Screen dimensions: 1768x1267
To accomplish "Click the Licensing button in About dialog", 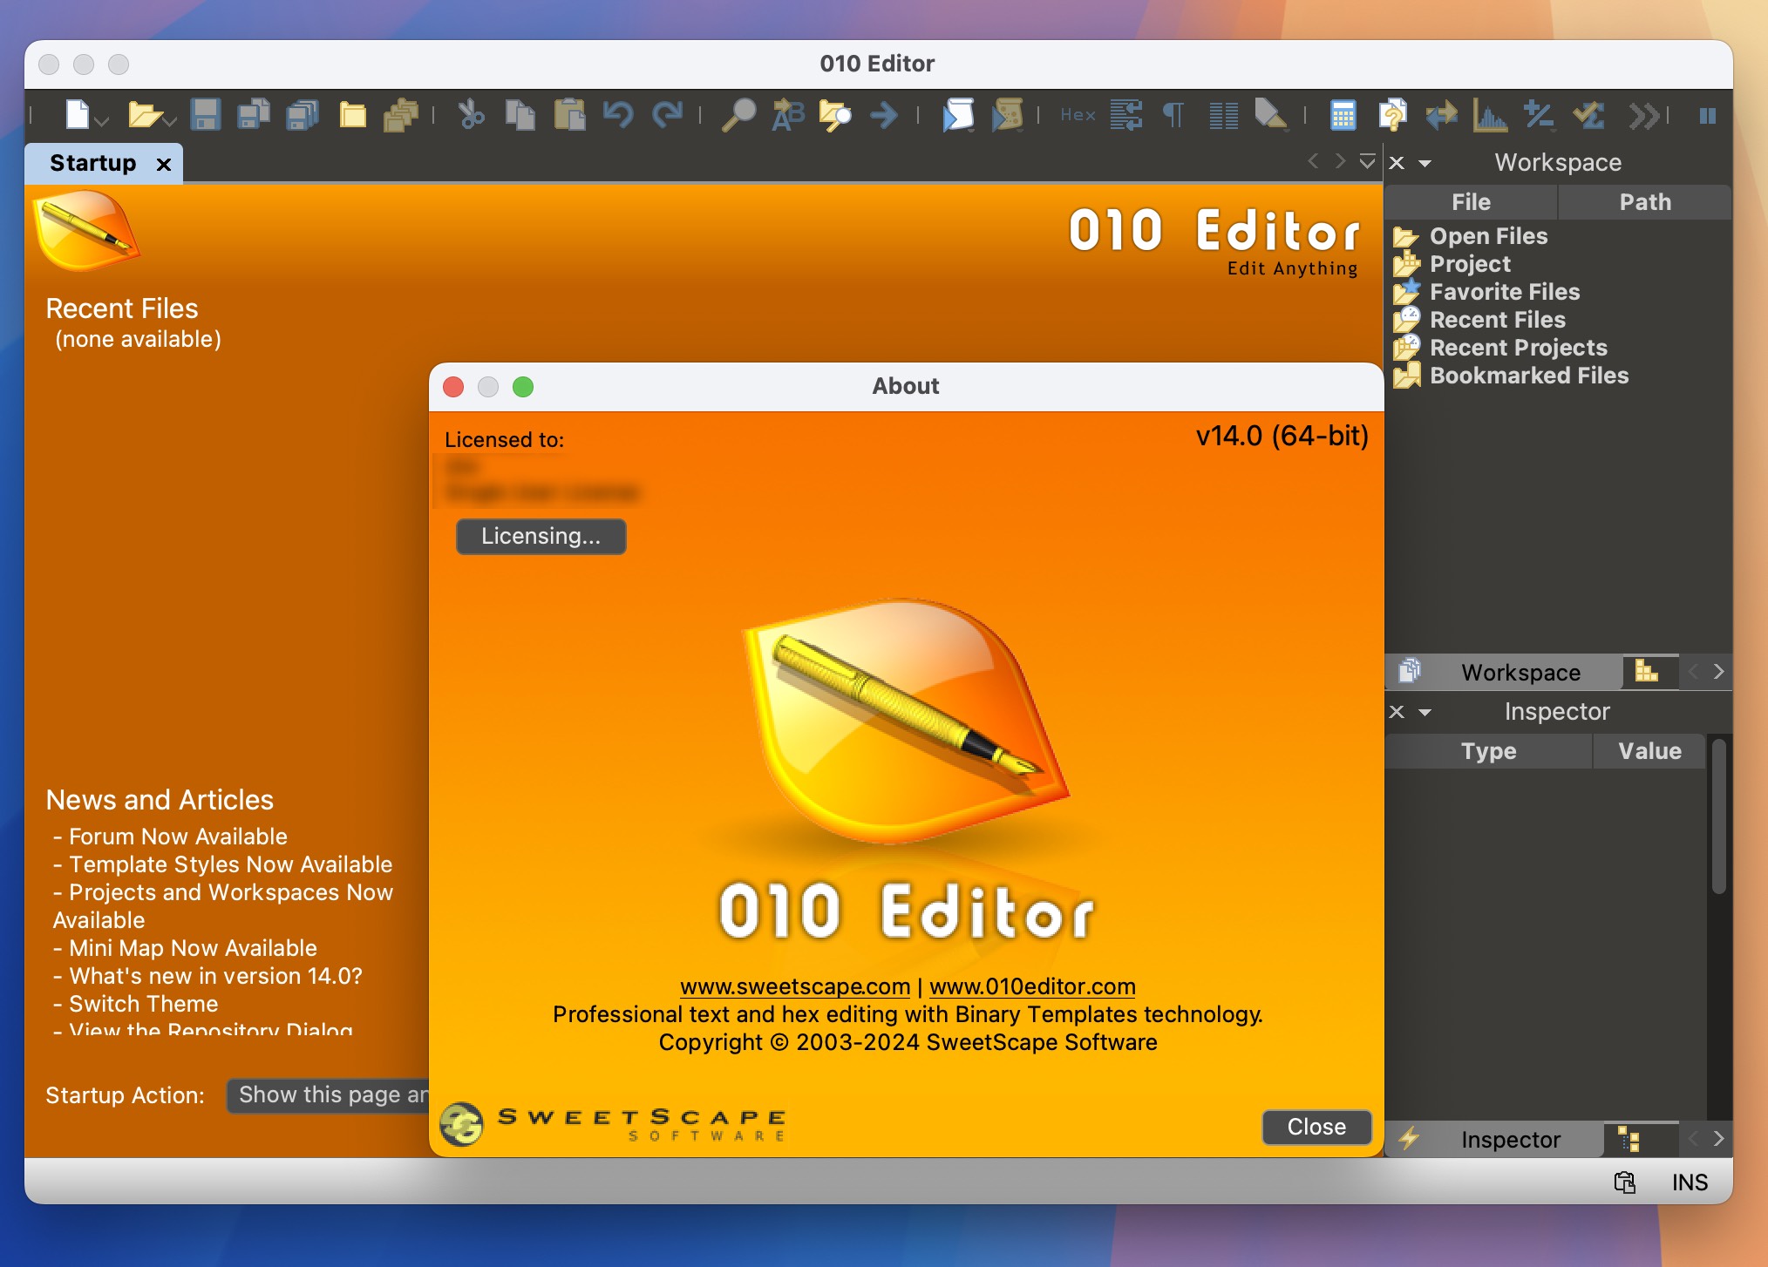I will pyautogui.click(x=541, y=535).
